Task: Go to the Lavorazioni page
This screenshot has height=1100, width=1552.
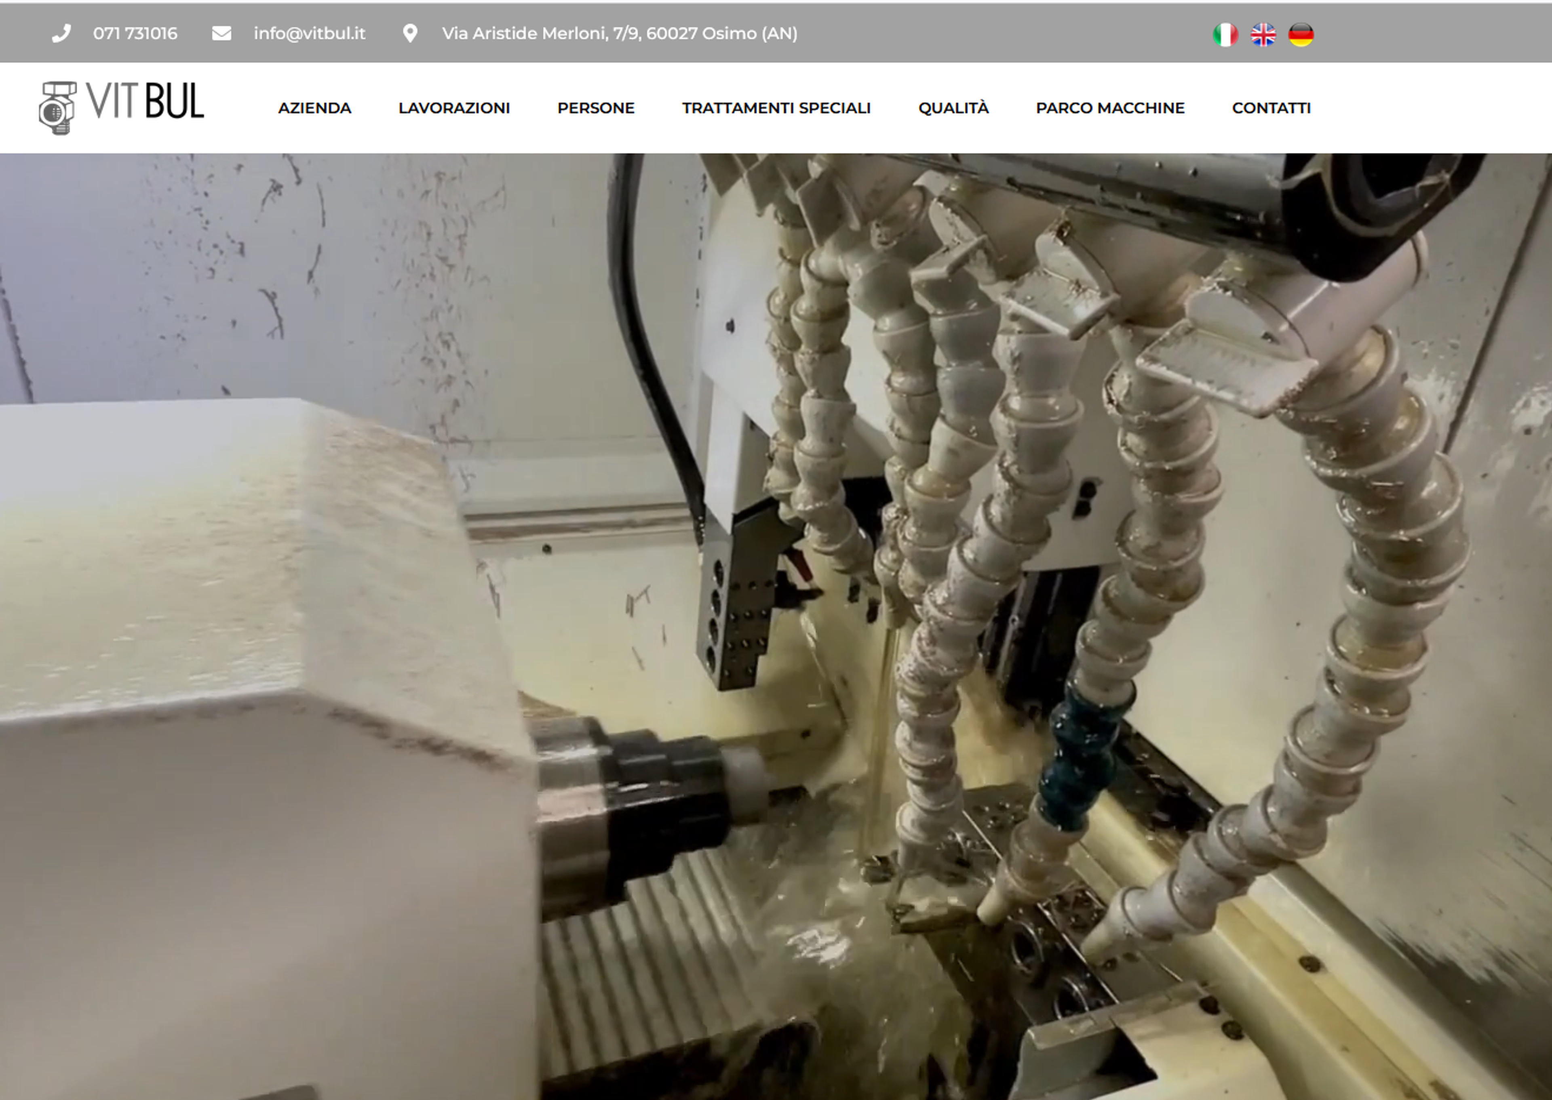Action: coord(454,108)
